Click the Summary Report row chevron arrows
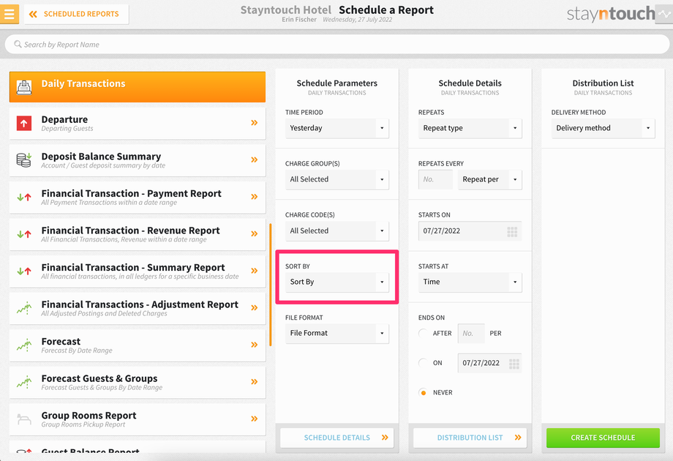 point(254,271)
